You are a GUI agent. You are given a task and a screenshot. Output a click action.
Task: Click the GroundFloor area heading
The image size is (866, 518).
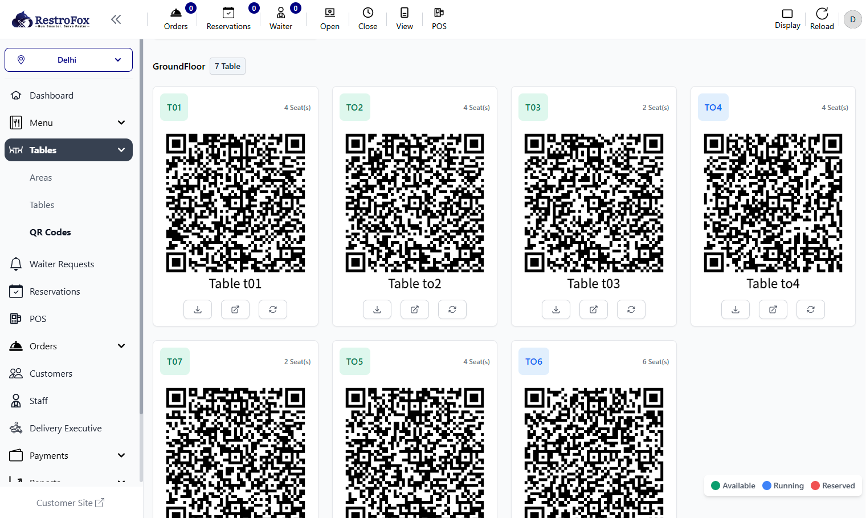coord(179,66)
